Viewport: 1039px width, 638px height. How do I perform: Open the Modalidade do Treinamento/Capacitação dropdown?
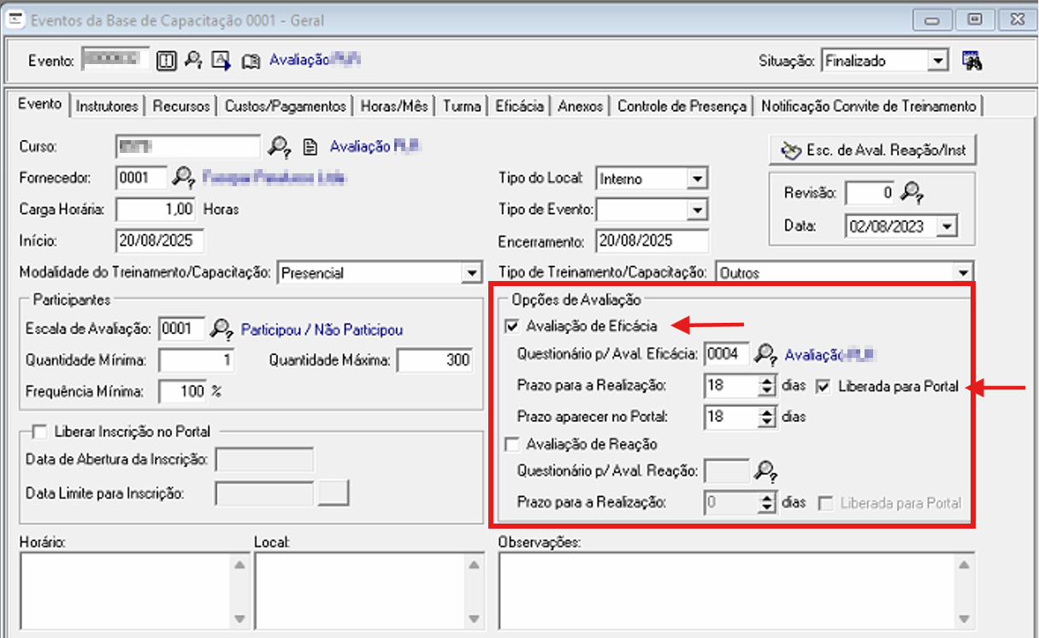[471, 273]
